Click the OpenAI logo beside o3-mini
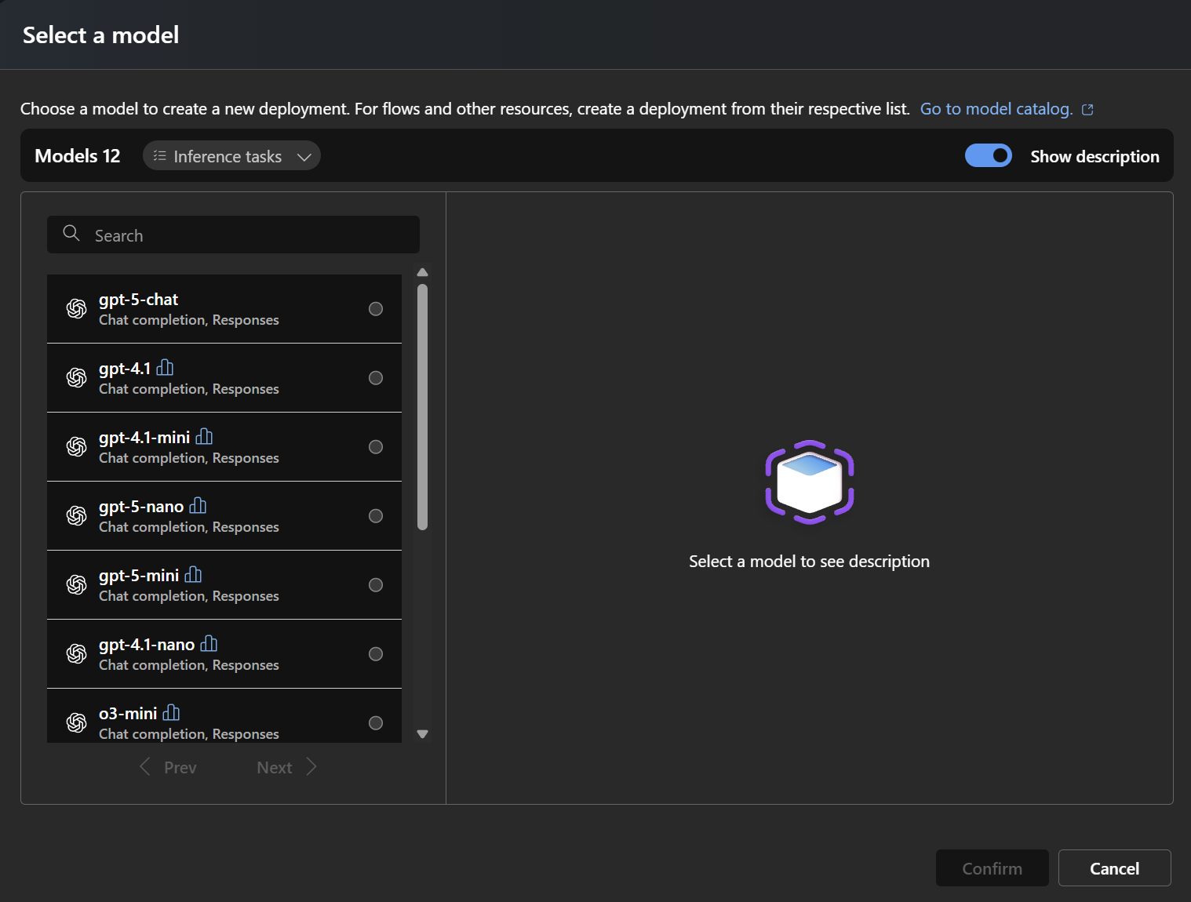Viewport: 1191px width, 902px height. click(x=76, y=723)
